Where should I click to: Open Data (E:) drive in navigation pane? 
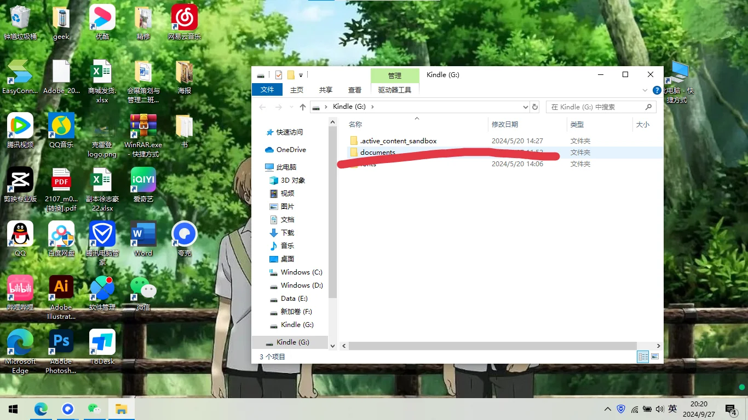294,299
